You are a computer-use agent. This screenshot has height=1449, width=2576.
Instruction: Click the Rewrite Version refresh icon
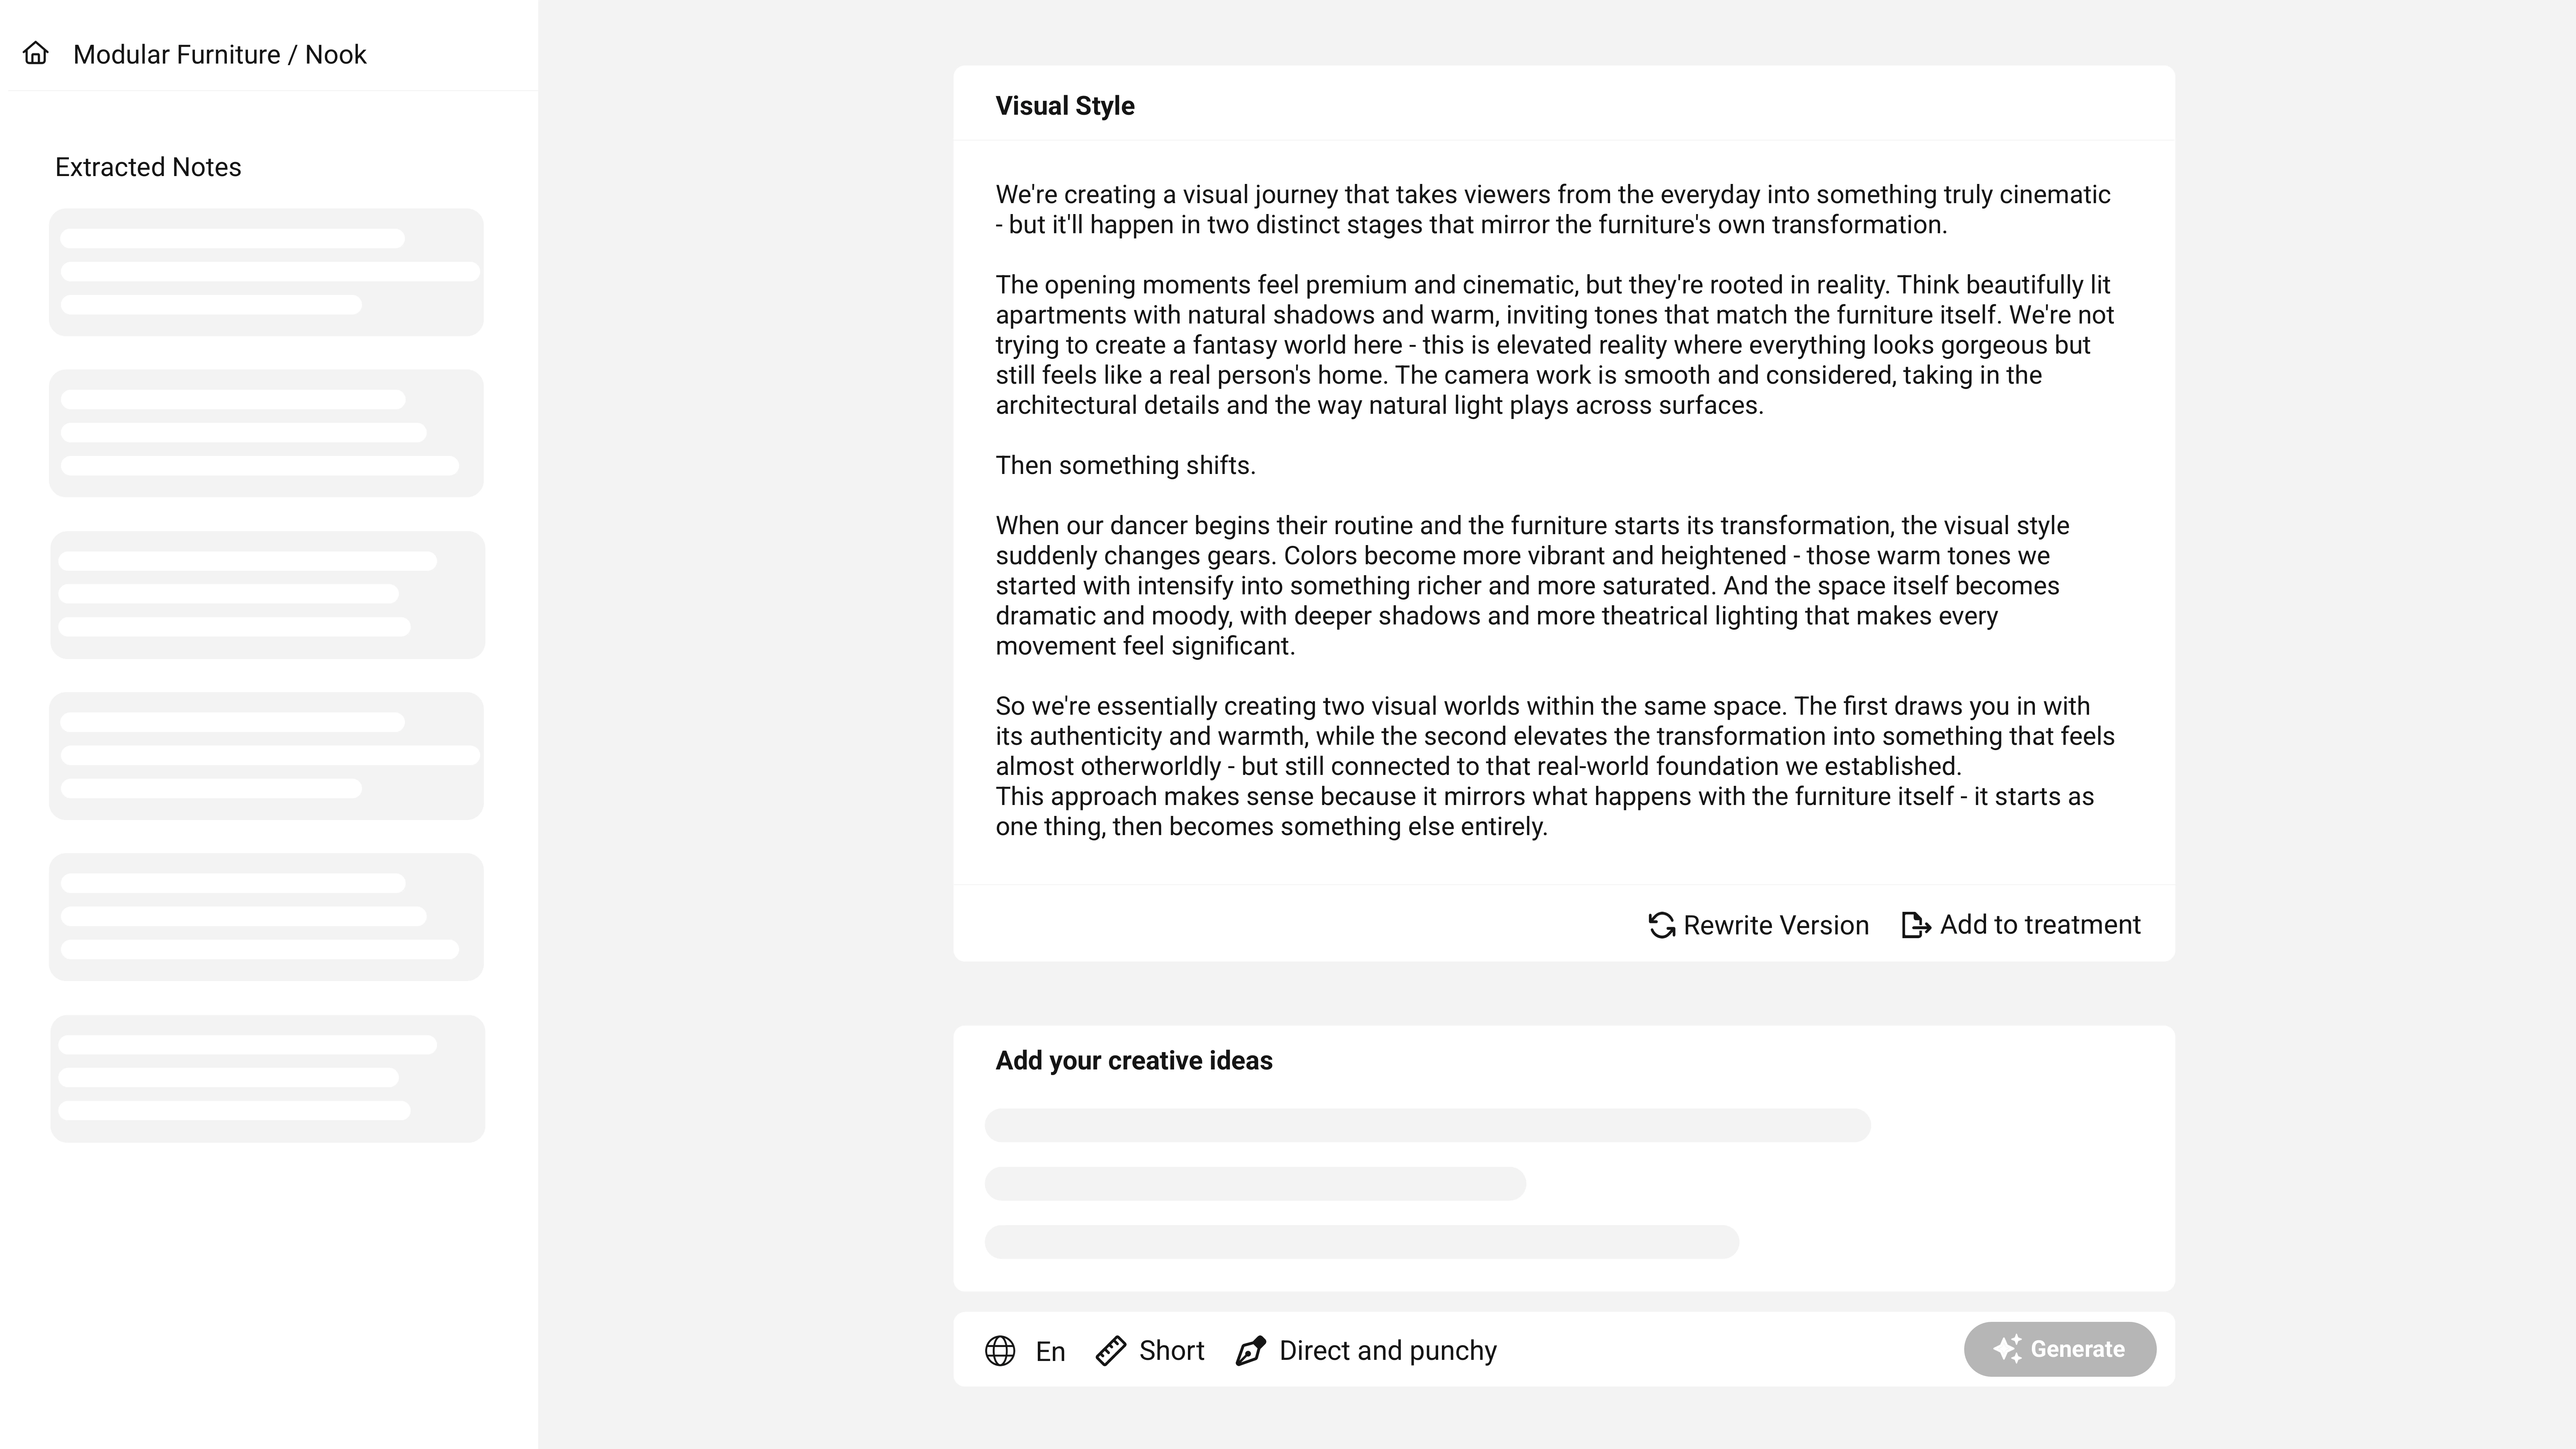(1661, 925)
